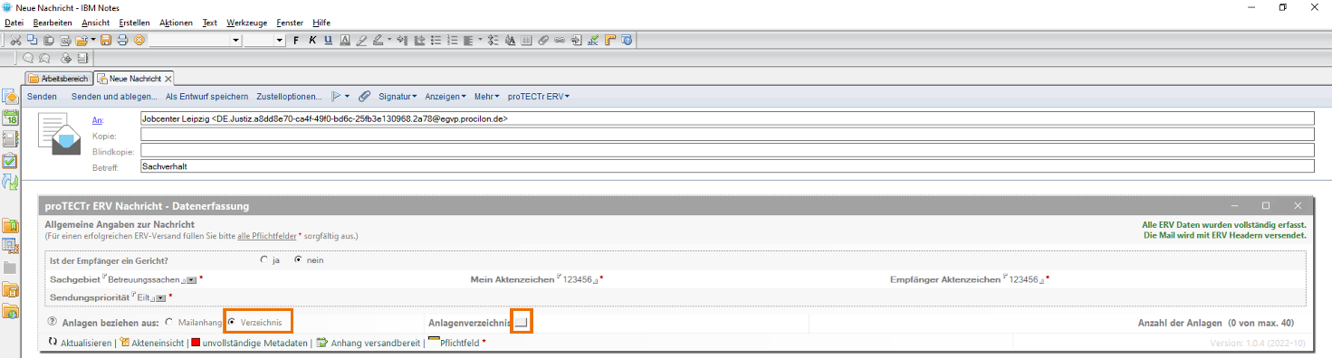Screen dimensions: 1332x358
Task: Click Senden und ablegen button
Action: (113, 96)
